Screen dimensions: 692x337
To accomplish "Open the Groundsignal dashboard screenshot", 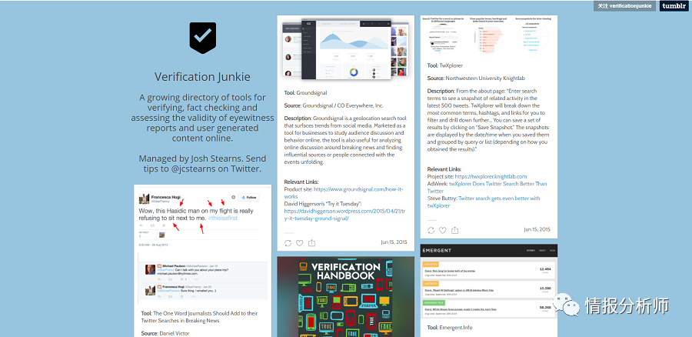I will tap(345, 49).
